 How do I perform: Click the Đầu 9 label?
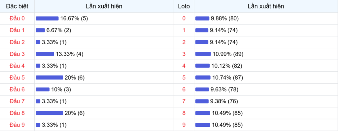coord(17,125)
